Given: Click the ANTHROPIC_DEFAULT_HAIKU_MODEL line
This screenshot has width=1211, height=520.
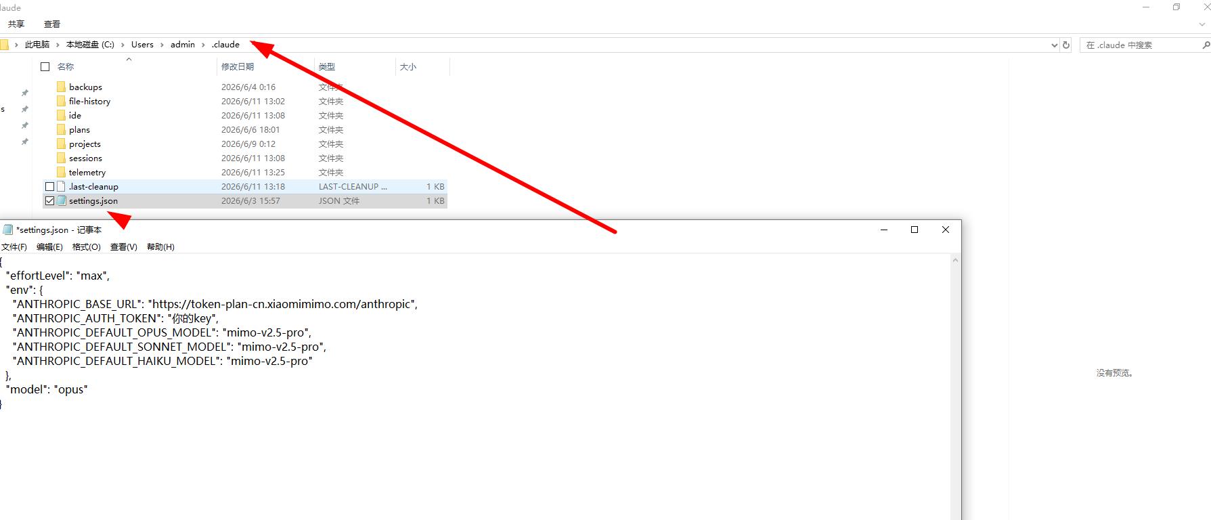Looking at the screenshot, I should tap(162, 361).
